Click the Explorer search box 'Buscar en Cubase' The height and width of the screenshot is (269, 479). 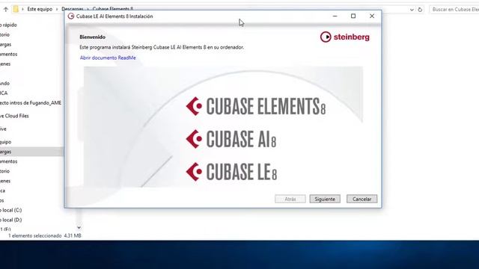point(454,10)
